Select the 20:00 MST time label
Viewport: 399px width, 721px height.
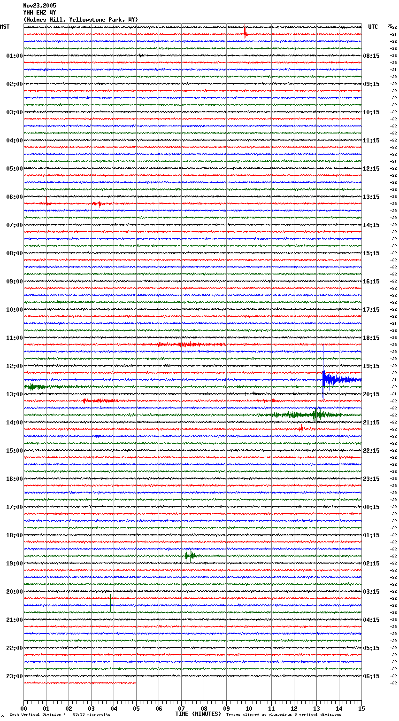point(14,592)
